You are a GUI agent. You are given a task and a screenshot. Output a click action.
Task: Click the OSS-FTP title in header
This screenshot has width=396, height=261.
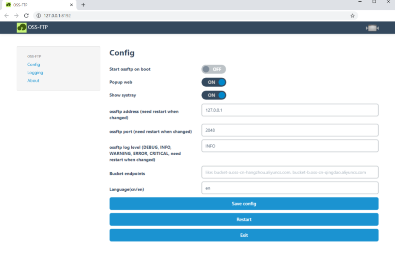[x=38, y=27]
